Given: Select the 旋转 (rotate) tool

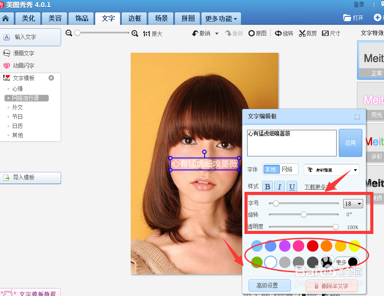Looking at the screenshot, I should coord(284,33).
